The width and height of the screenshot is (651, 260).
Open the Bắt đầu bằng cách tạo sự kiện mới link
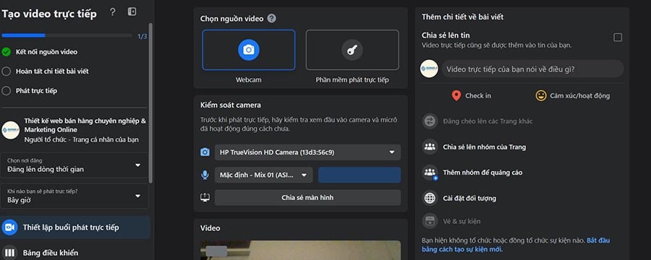coord(516,245)
